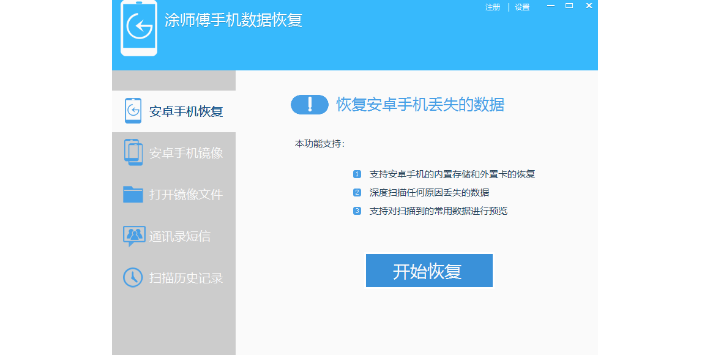Viewport: 710px width, 355px height.
Task: Click the phone logo in the header
Action: point(139,28)
